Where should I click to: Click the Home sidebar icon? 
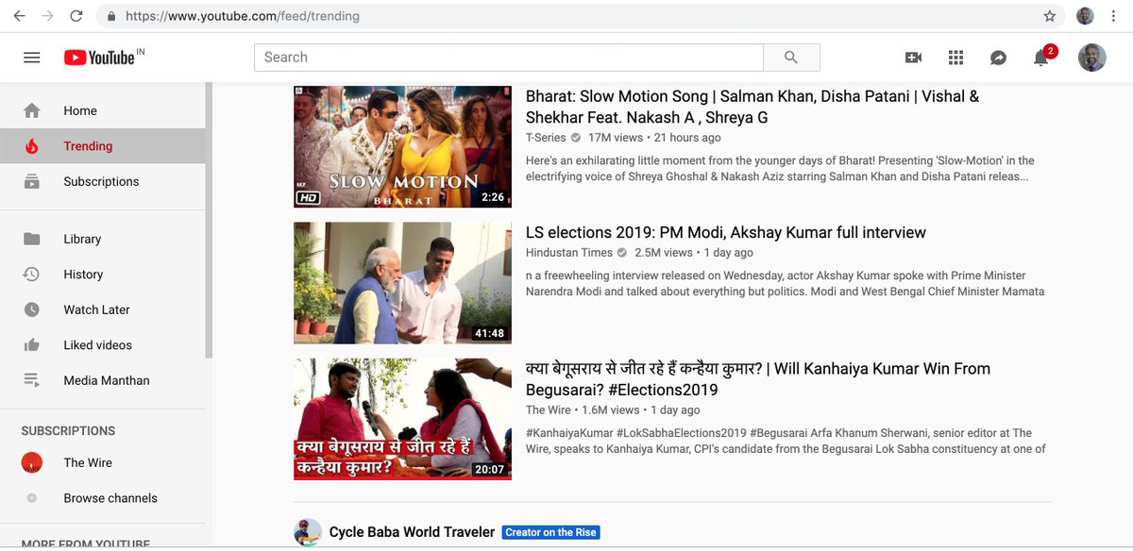coord(32,110)
